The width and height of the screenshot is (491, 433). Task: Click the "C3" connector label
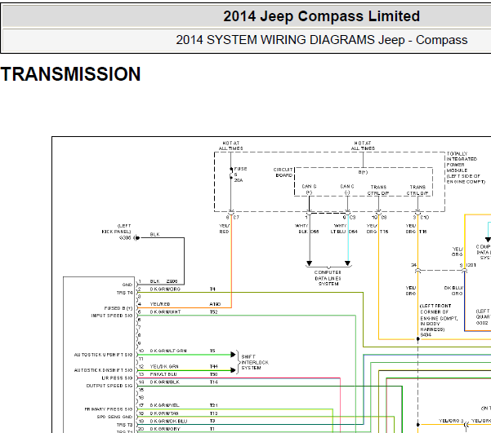tap(353, 217)
